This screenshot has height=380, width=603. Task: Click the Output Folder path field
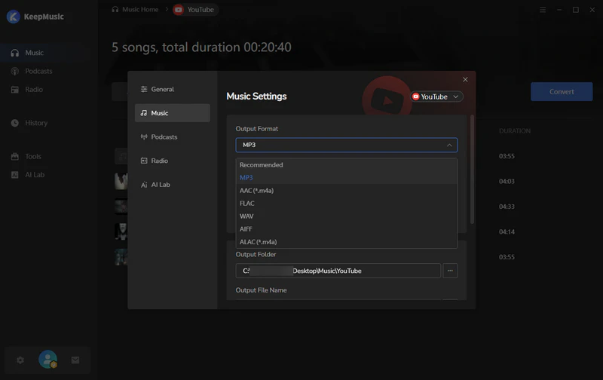tap(338, 271)
